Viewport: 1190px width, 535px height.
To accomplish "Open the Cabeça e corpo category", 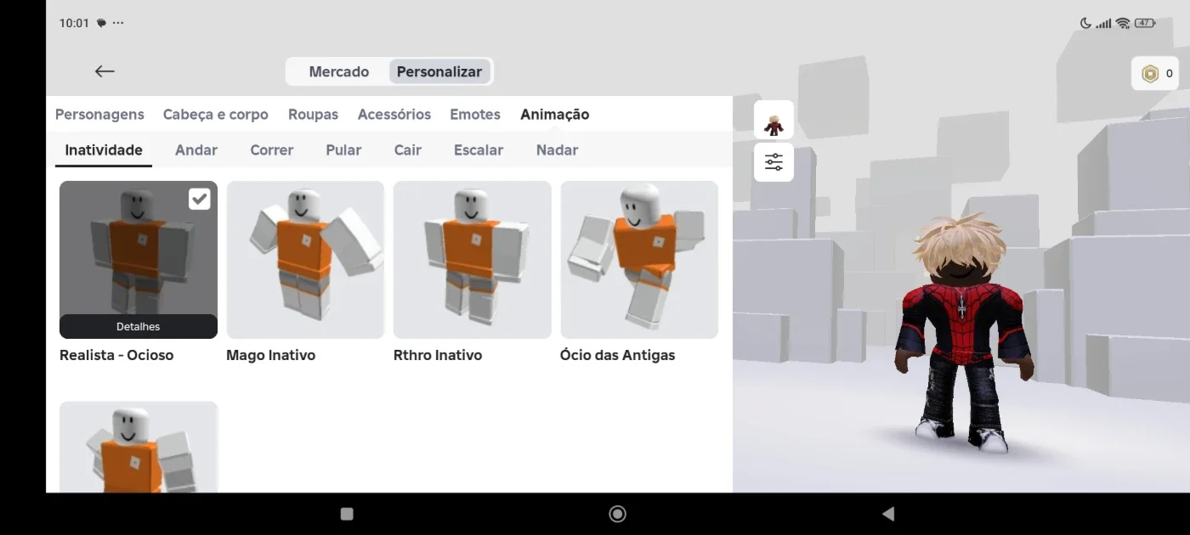I will [x=216, y=114].
